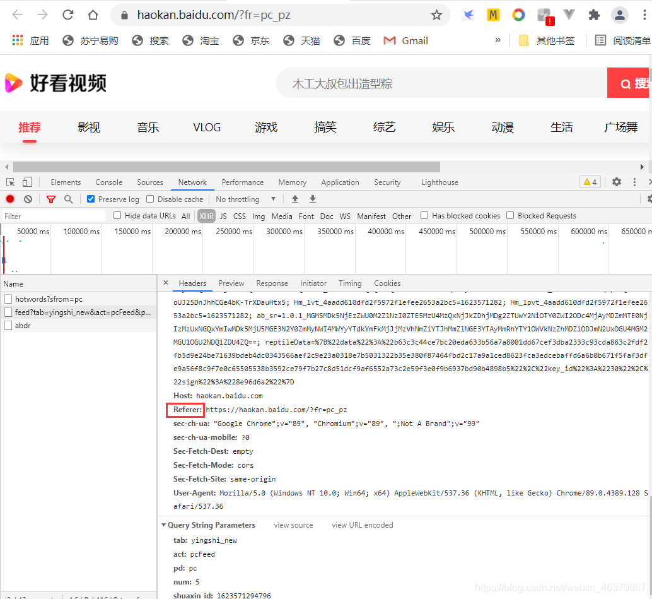Click the right arrow of horizontal scrollbar
The image size is (652, 599).
(642, 167)
